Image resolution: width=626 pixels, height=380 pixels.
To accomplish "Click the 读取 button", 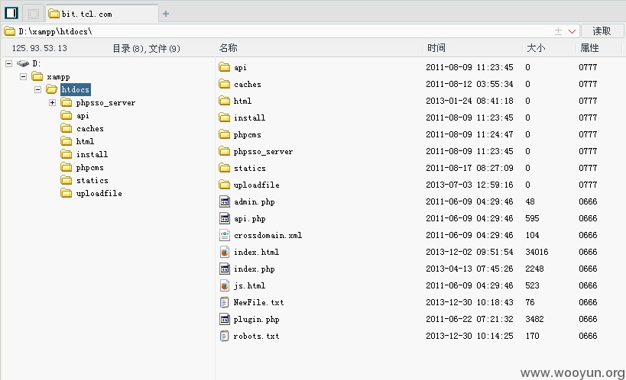I will tap(602, 31).
